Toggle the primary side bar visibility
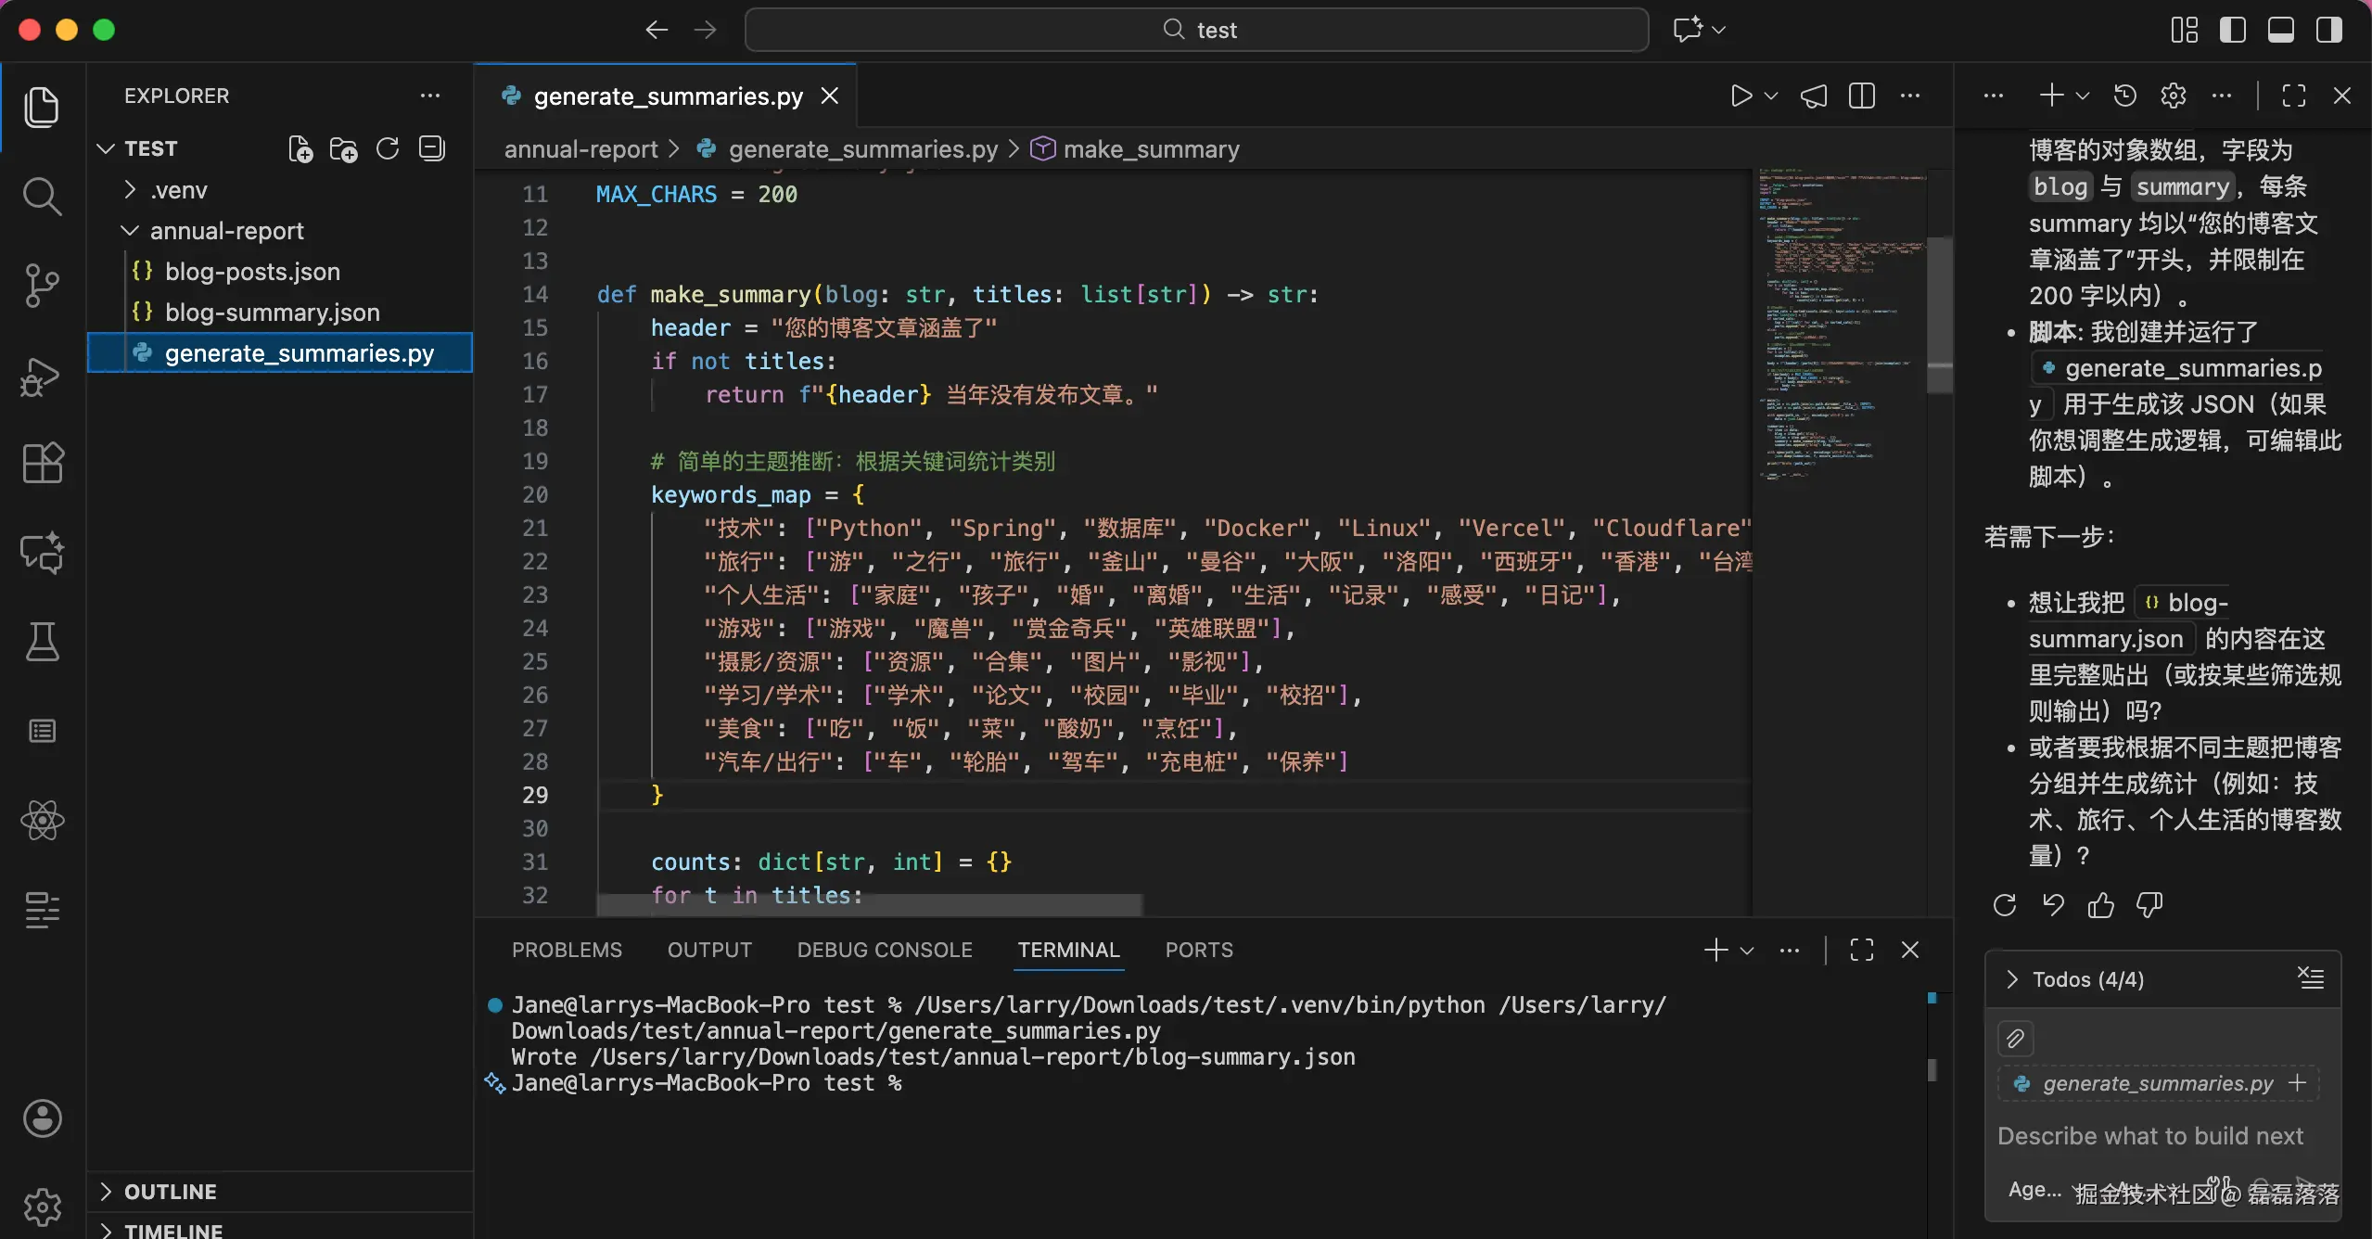 [x=2232, y=30]
